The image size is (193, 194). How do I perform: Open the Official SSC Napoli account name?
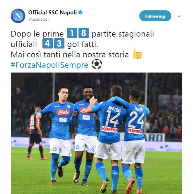[x=52, y=12]
